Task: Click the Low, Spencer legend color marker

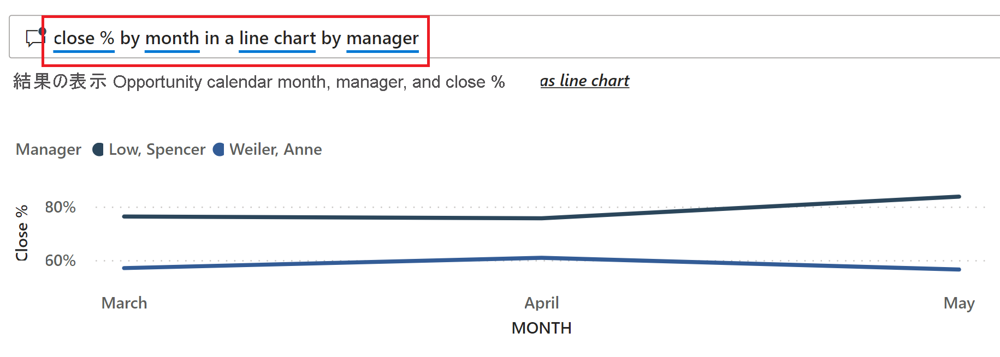Action: [x=98, y=149]
